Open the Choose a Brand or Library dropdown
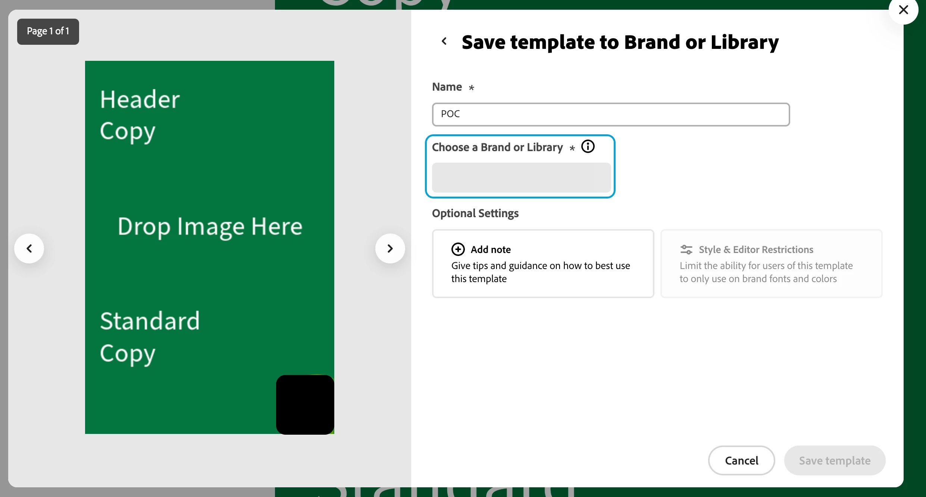Image resolution: width=926 pixels, height=497 pixels. pos(521,178)
